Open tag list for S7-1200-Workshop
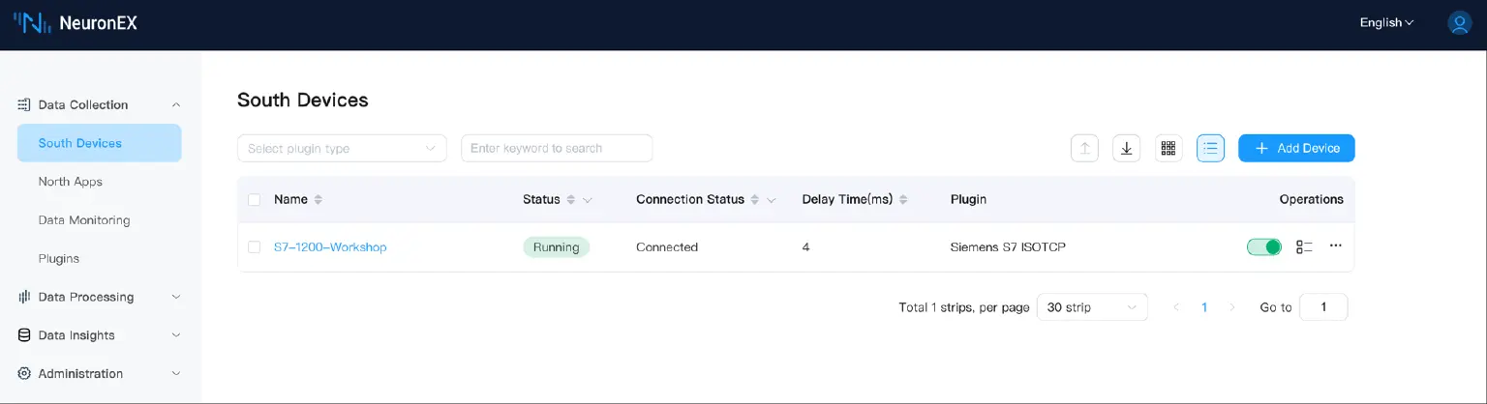Image resolution: width=1487 pixels, height=404 pixels. pyautogui.click(x=1304, y=247)
